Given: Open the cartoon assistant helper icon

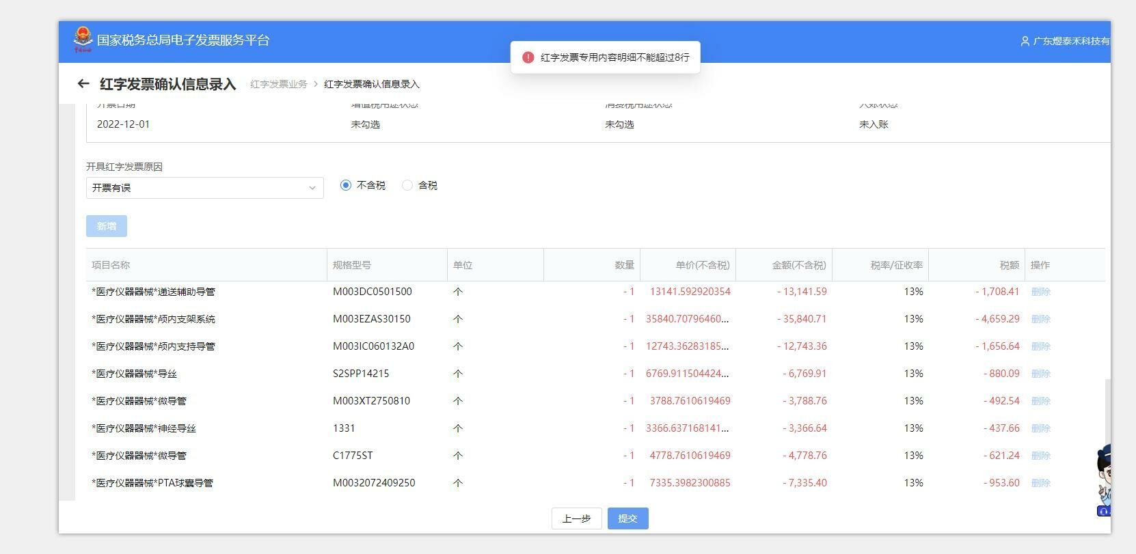Looking at the screenshot, I should tap(1103, 478).
